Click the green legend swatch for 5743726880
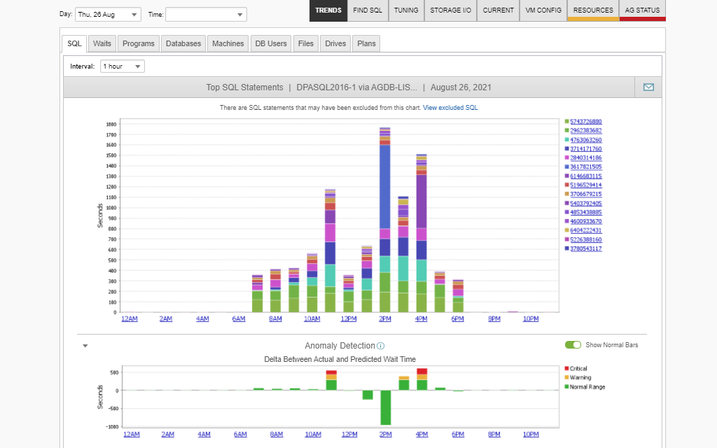The width and height of the screenshot is (717, 448). pos(566,122)
